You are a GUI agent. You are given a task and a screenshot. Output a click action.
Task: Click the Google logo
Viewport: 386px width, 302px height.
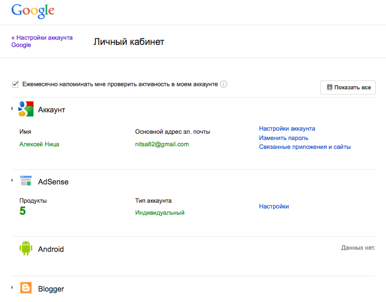point(32,10)
